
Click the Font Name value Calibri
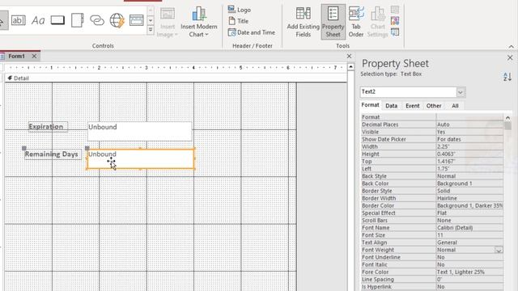click(469, 228)
